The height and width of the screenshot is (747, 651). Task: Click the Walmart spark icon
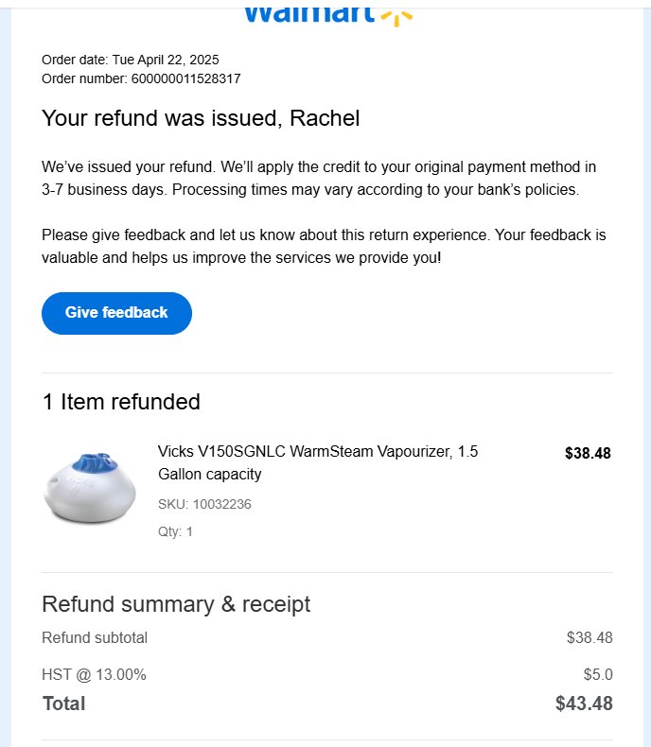(x=396, y=16)
